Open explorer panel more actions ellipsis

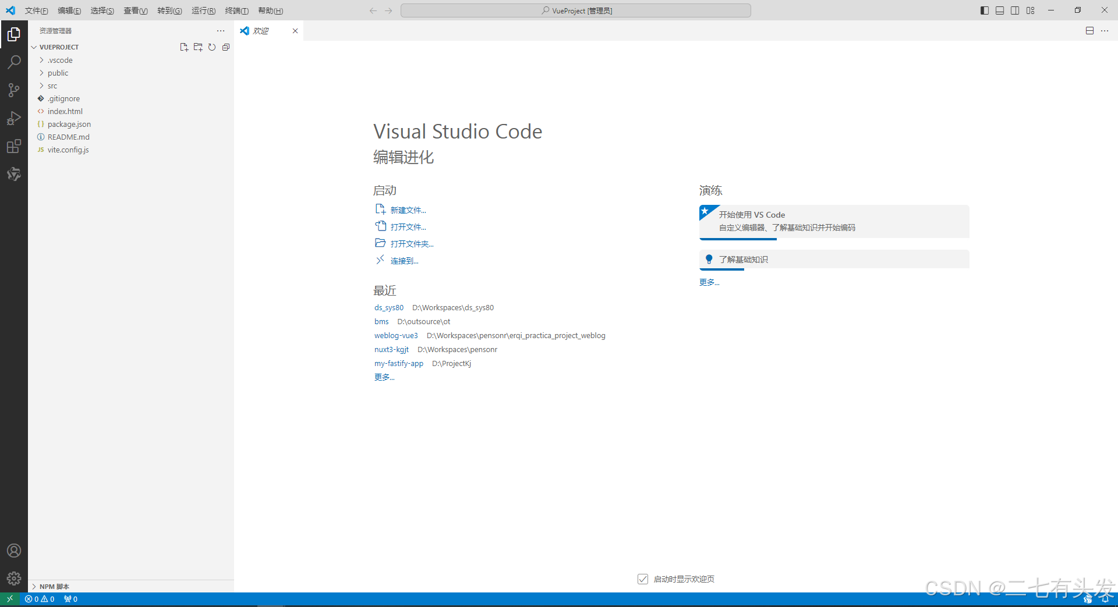[x=221, y=31]
